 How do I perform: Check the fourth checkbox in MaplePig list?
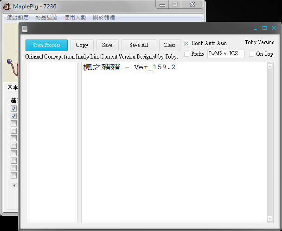click(13, 131)
